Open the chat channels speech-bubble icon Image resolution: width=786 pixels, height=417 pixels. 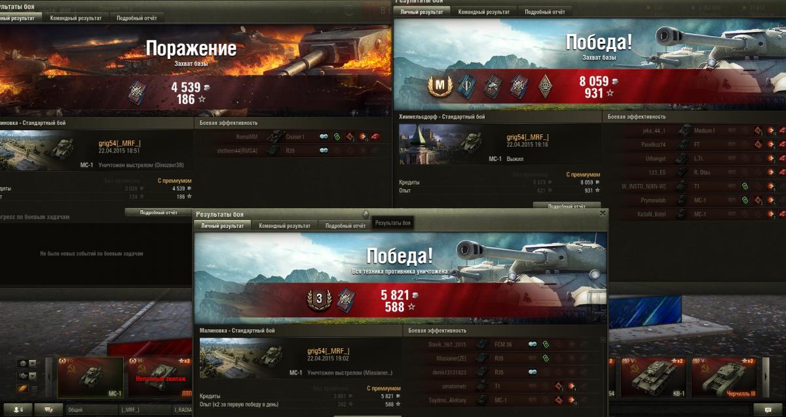(x=49, y=410)
